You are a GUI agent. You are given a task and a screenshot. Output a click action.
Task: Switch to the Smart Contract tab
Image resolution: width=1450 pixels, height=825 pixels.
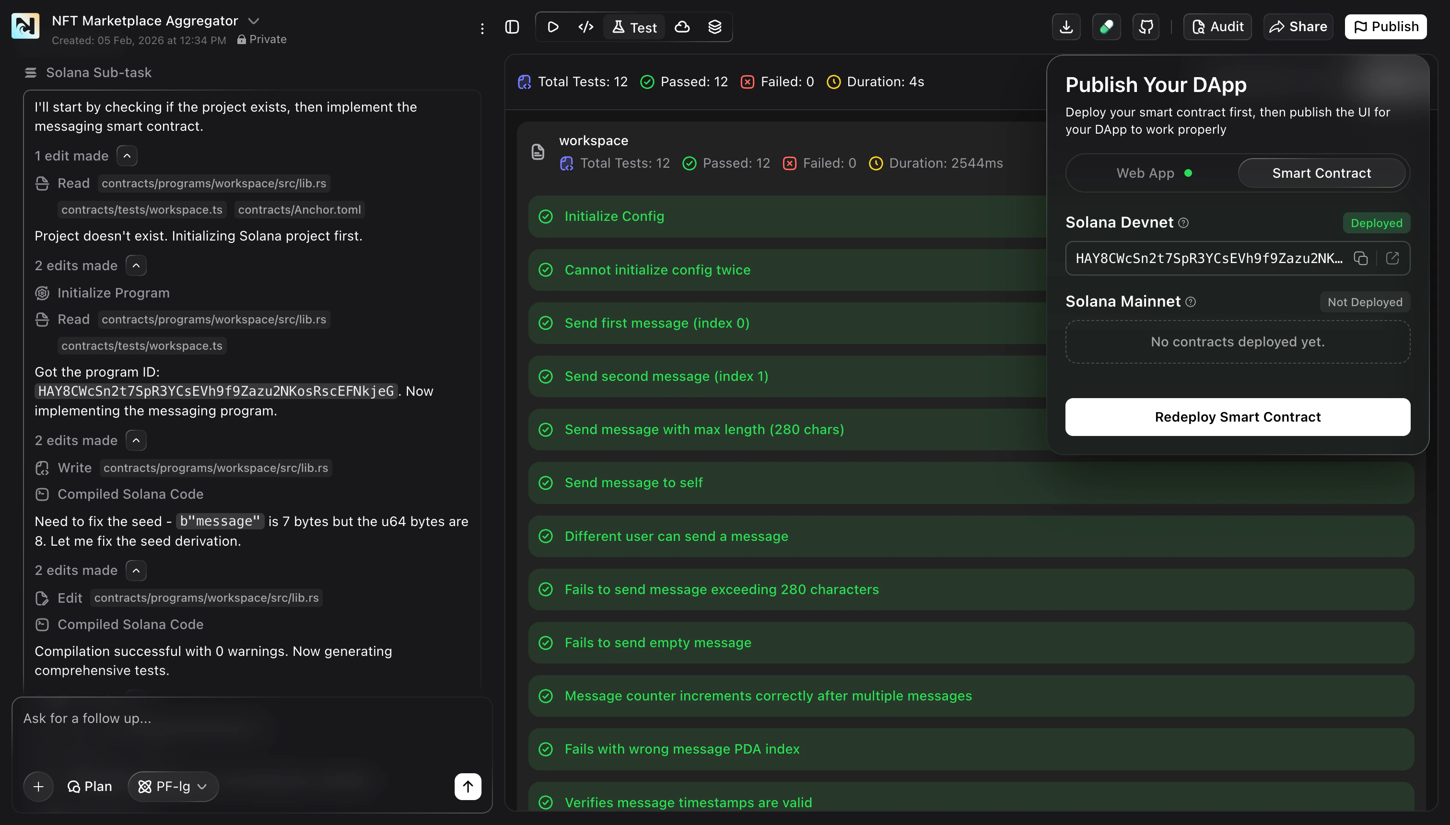[x=1321, y=173]
